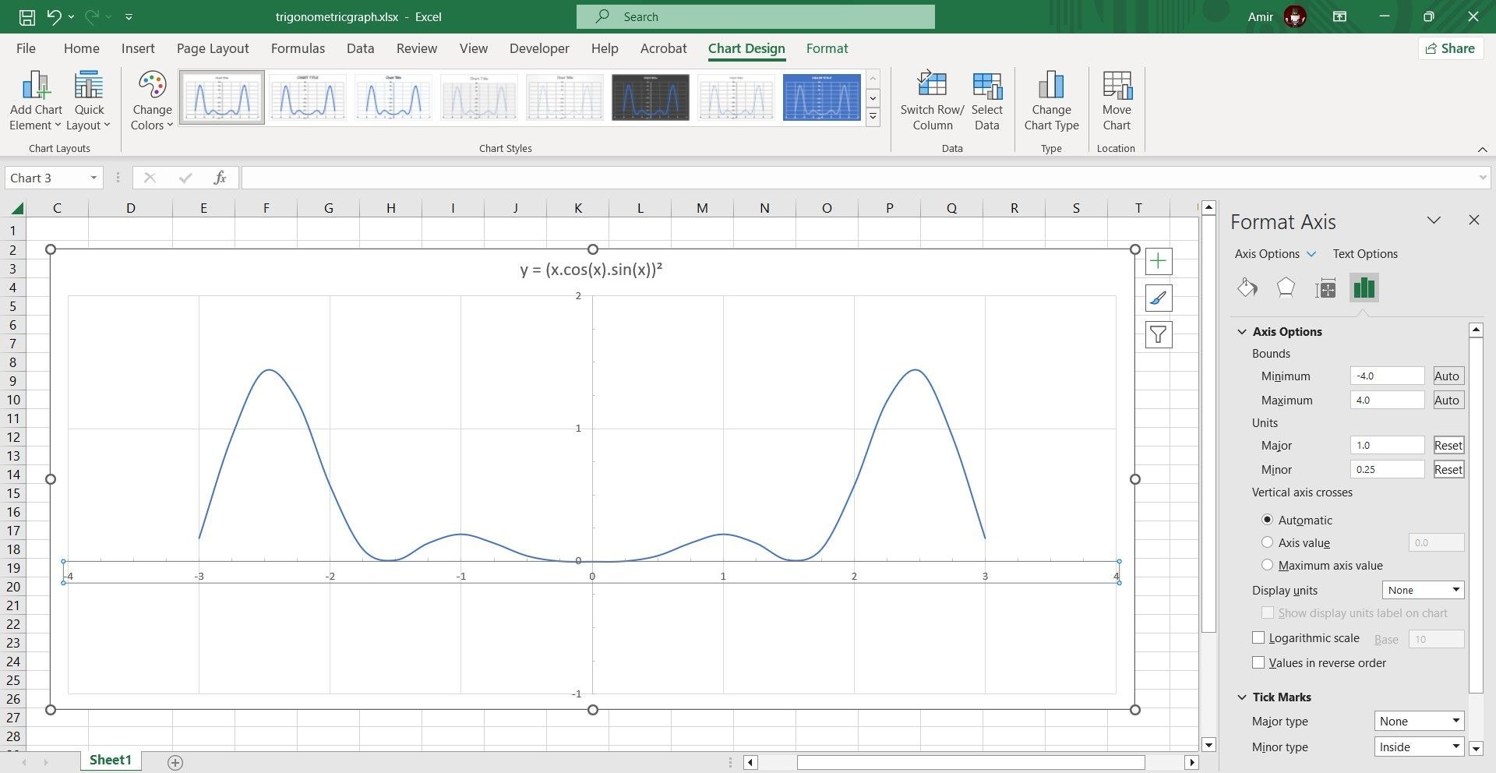
Task: Switch to the Home tab
Action: 82,48
